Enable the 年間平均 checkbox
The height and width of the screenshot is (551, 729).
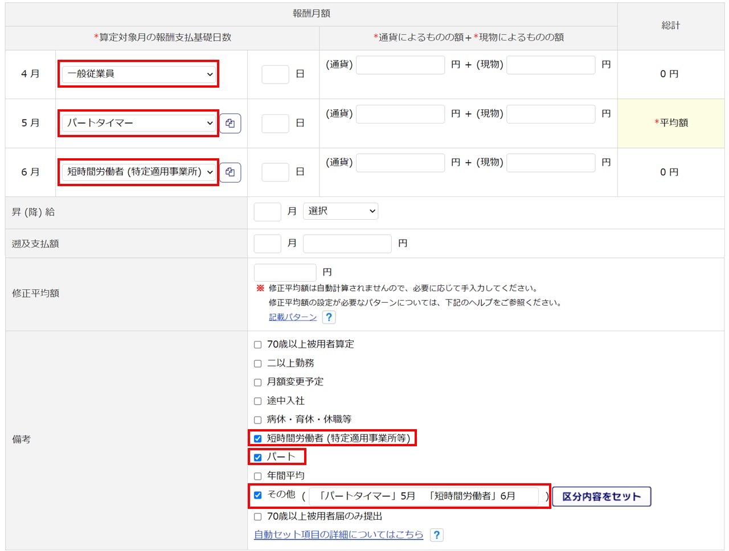257,476
